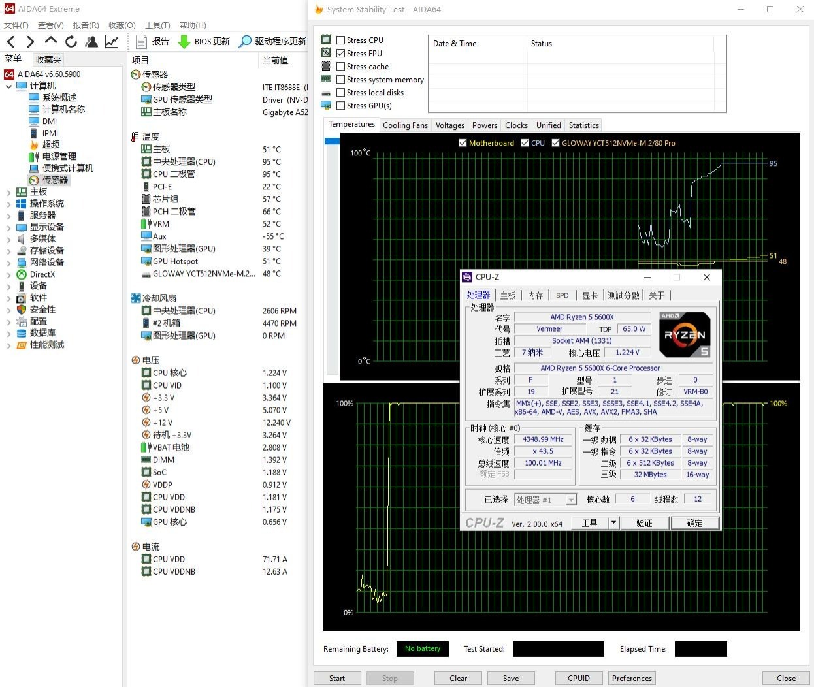814x687 pixels.
Task: Enable the Stress cache checkbox
Action: [340, 66]
